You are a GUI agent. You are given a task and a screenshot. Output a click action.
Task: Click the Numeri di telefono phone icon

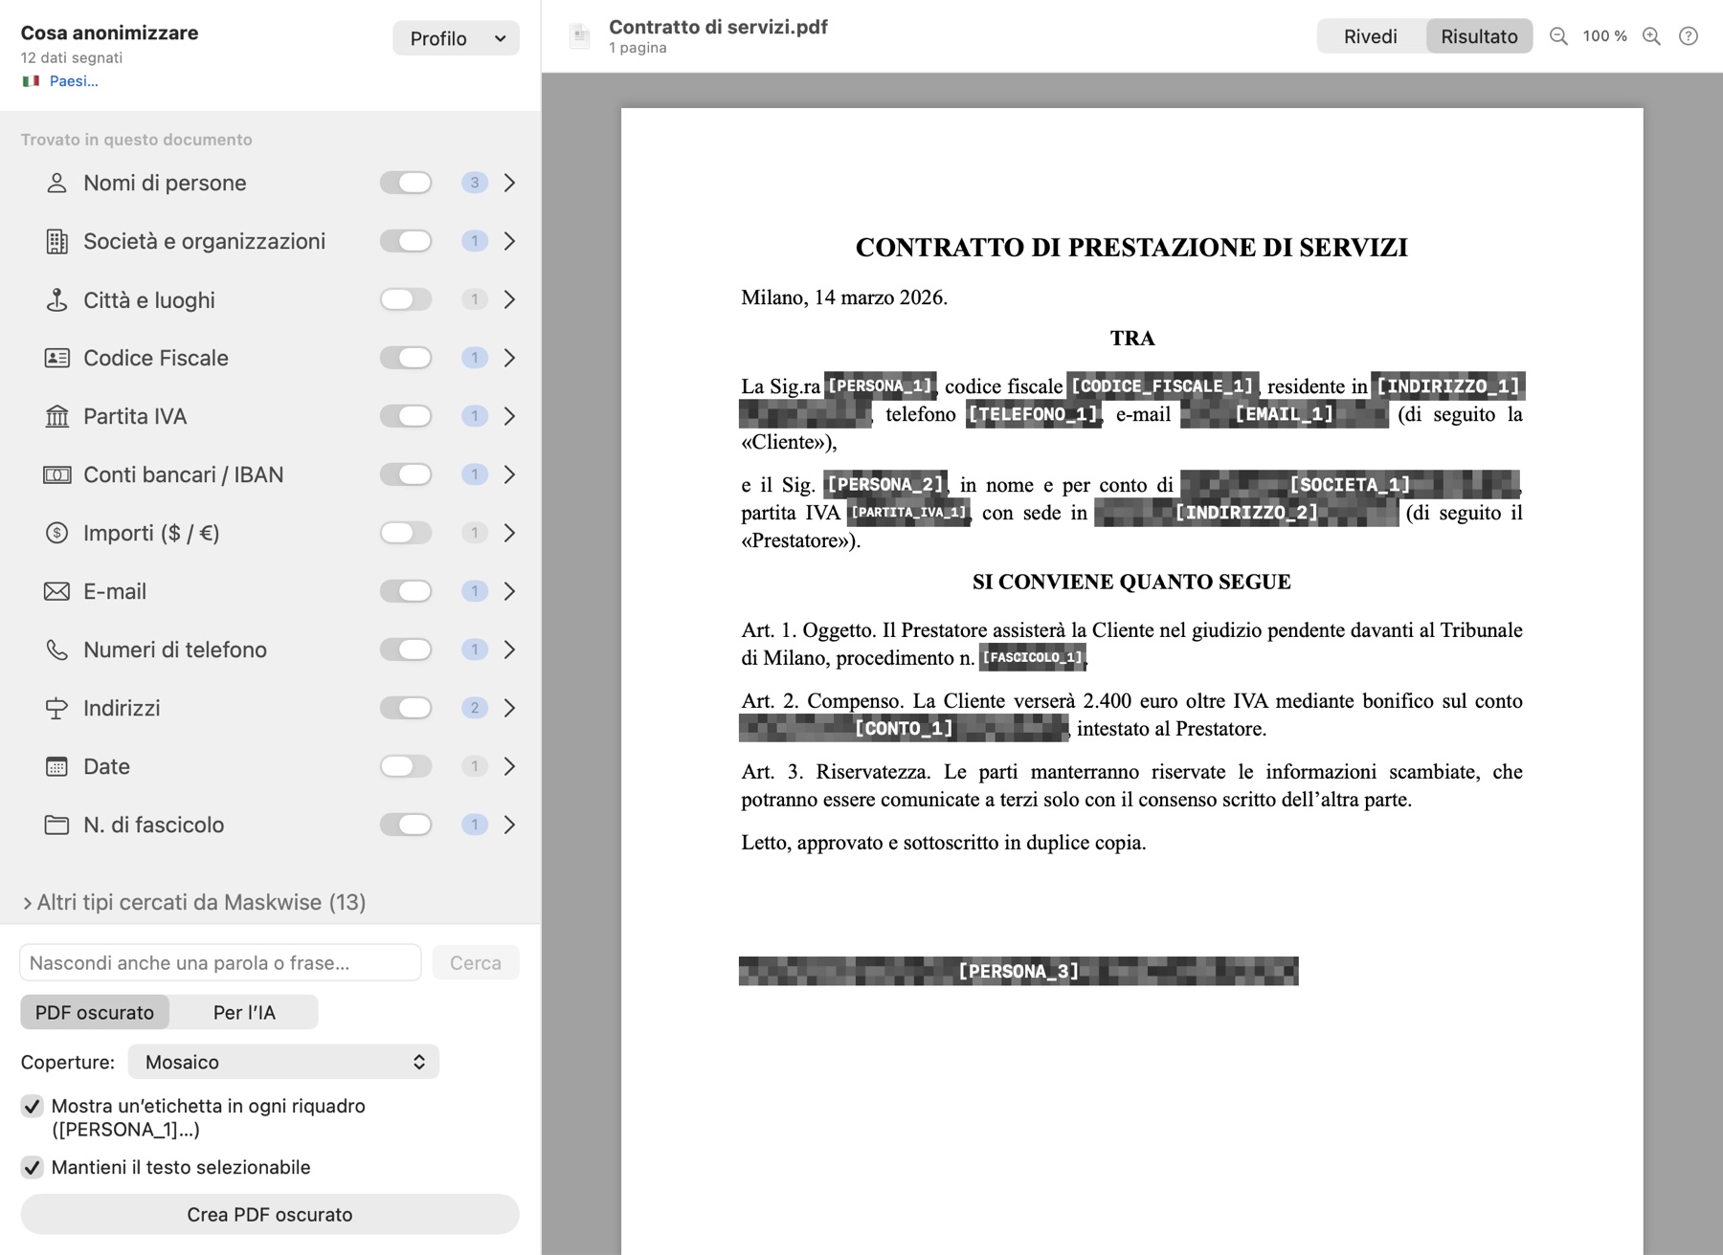point(56,650)
